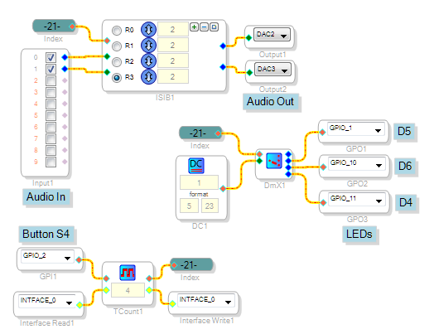
Task: Select the R2 radio button
Action: [x=117, y=62]
